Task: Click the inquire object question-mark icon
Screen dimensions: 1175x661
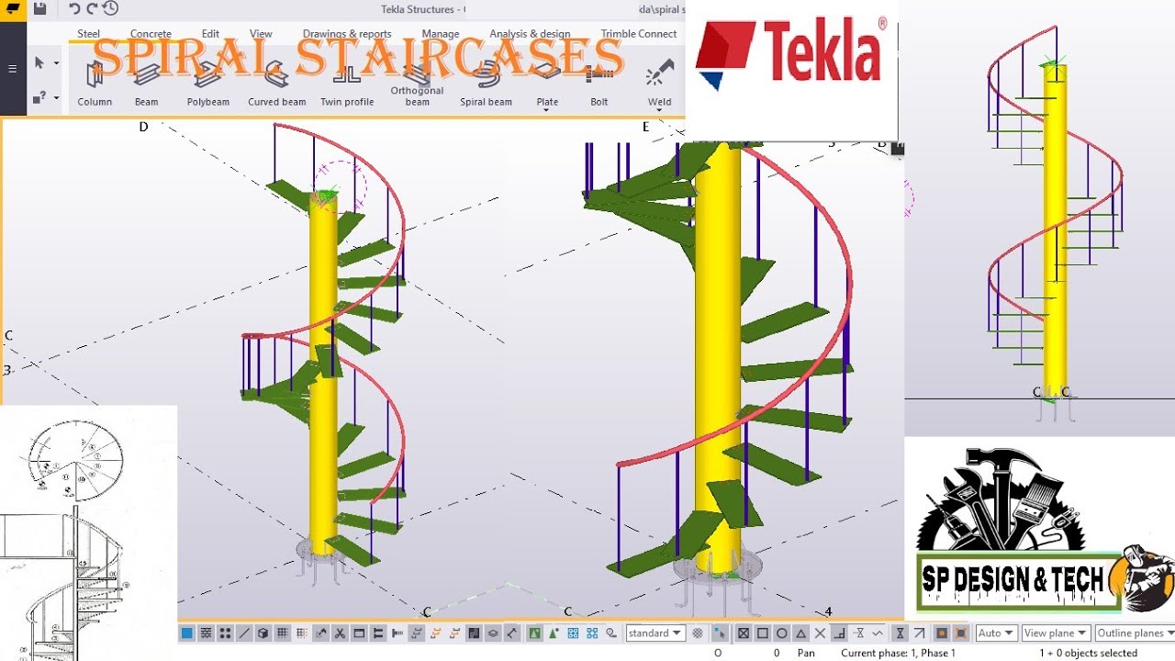Action: (x=39, y=97)
